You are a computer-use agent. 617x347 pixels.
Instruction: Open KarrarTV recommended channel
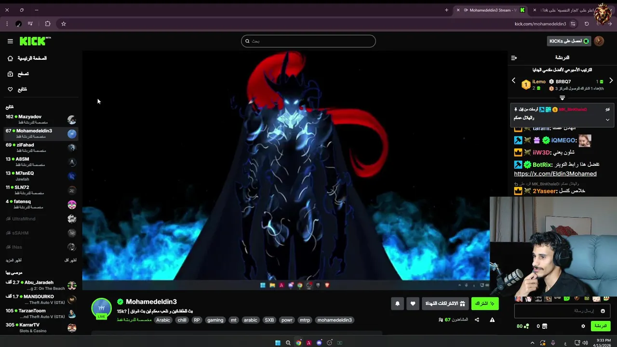[40, 328]
